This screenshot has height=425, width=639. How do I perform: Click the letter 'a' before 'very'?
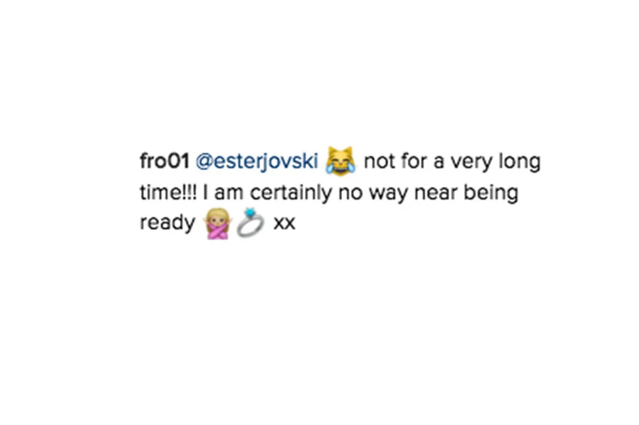click(438, 162)
